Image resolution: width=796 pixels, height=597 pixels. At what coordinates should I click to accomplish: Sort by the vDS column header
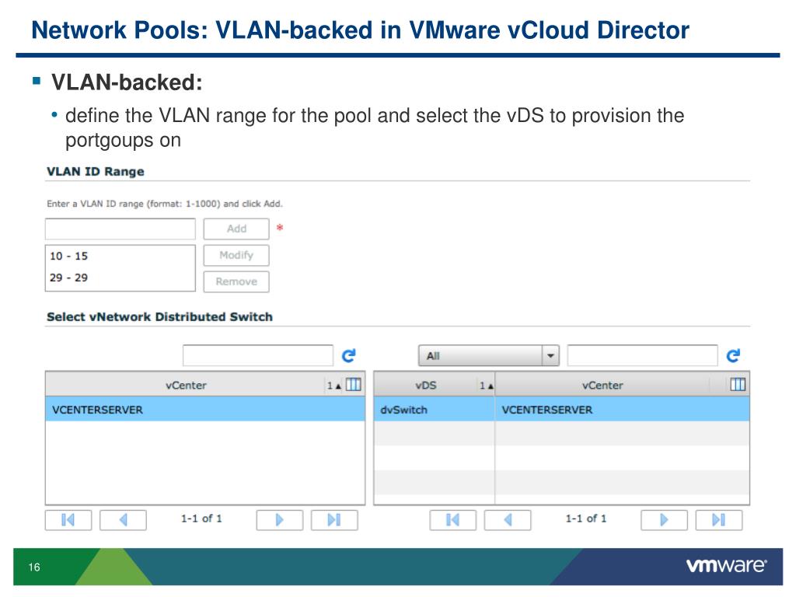[425, 386]
